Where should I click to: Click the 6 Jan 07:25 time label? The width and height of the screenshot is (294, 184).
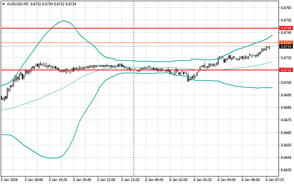275,180
